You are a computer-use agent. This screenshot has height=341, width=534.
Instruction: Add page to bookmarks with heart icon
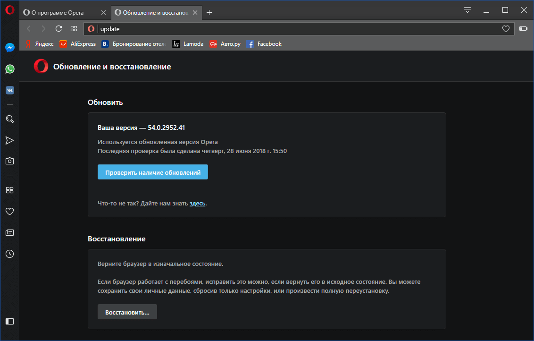tap(506, 29)
